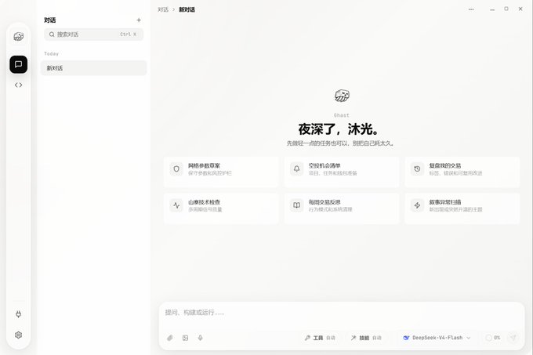This screenshot has width=533, height=355.
Task: Click the shield icon on 网格参数草案 card
Action: 176,168
